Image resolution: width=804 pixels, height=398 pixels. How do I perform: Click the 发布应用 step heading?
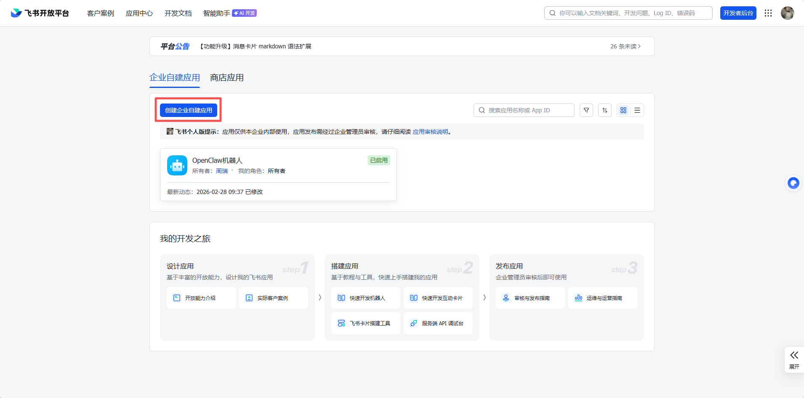tap(509, 266)
